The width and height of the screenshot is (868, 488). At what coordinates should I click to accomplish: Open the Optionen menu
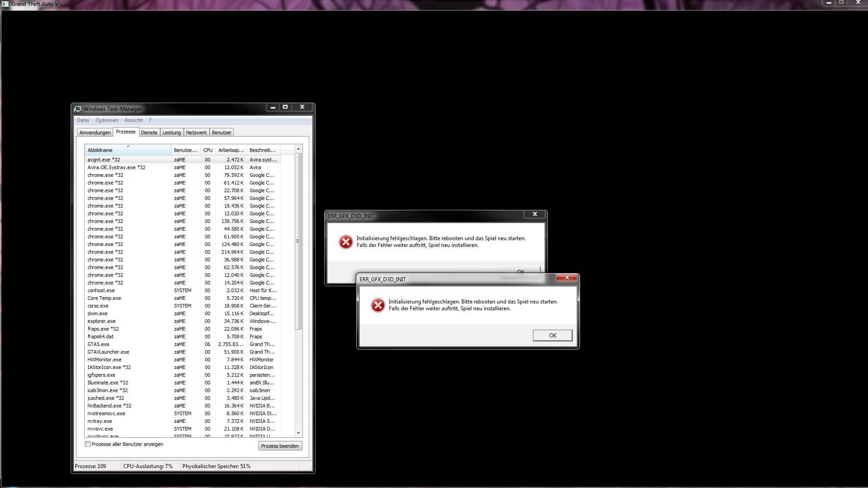pyautogui.click(x=107, y=120)
